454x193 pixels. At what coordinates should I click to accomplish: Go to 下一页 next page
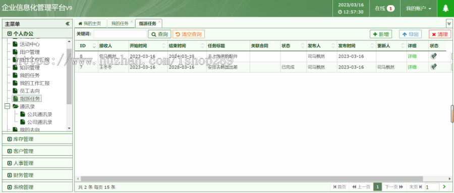coord(394,187)
